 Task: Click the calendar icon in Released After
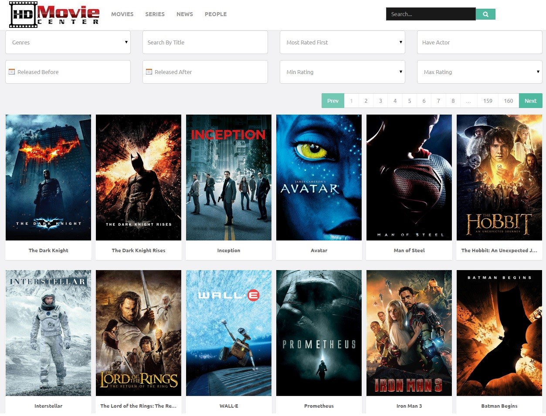coord(149,71)
